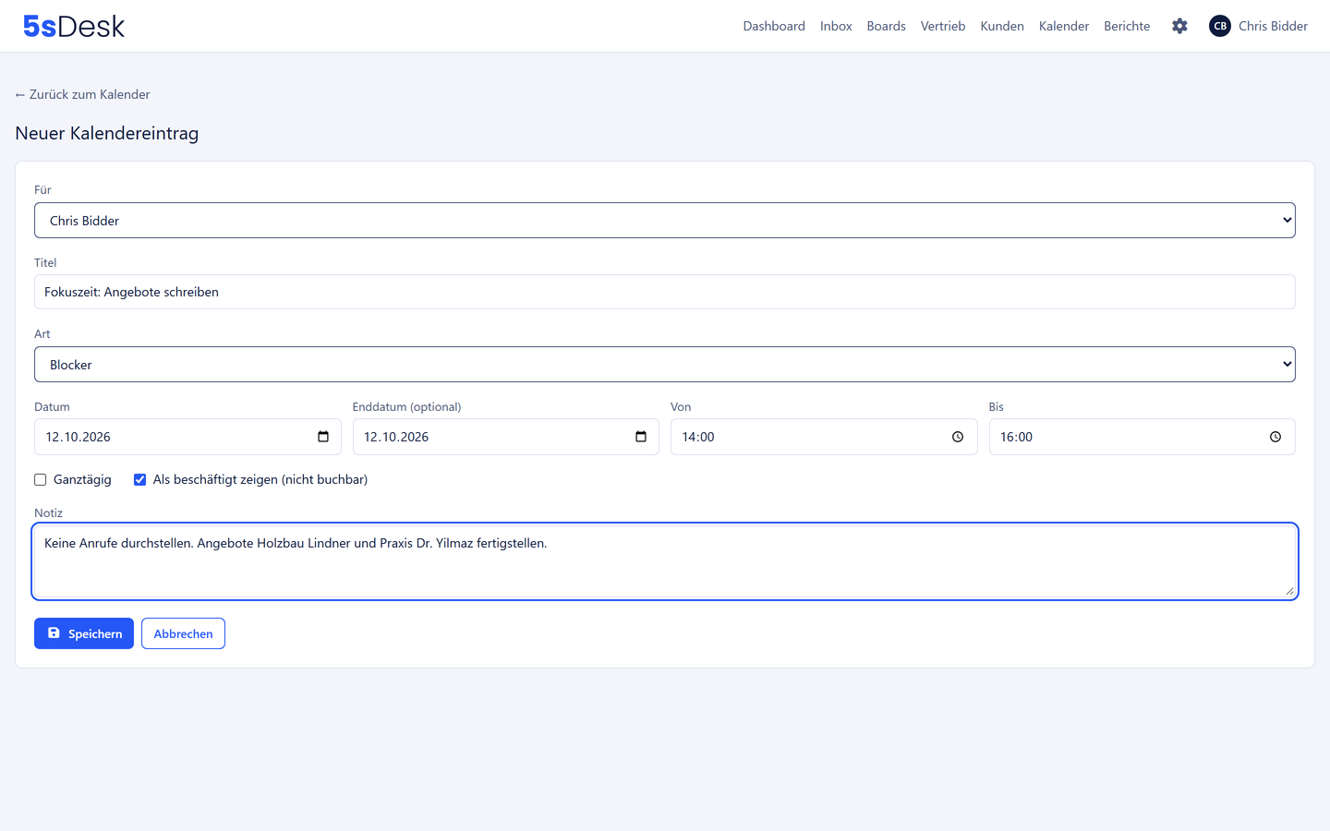The image size is (1330, 831).
Task: Open Berichte in the top navigation
Action: pyautogui.click(x=1127, y=26)
